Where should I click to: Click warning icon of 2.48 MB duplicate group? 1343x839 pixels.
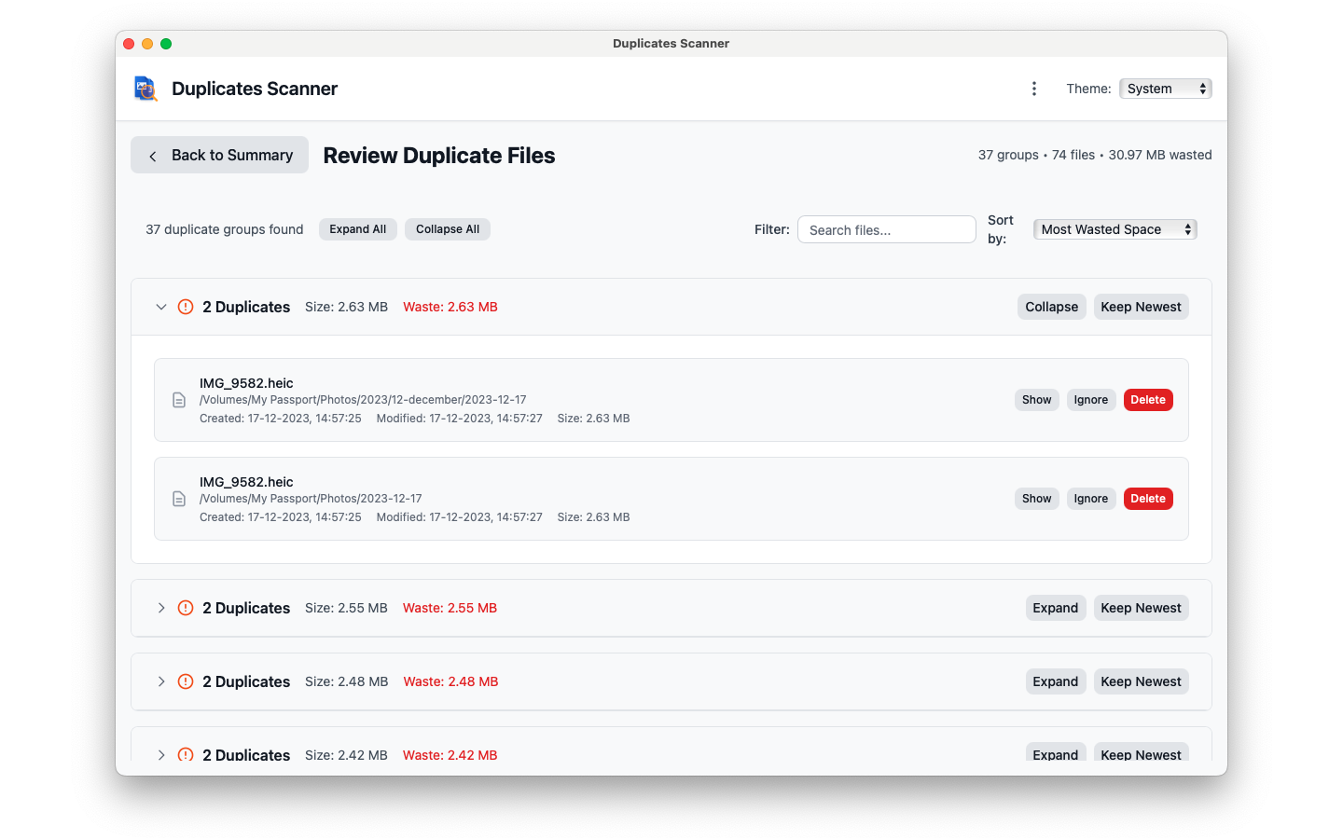coord(186,681)
